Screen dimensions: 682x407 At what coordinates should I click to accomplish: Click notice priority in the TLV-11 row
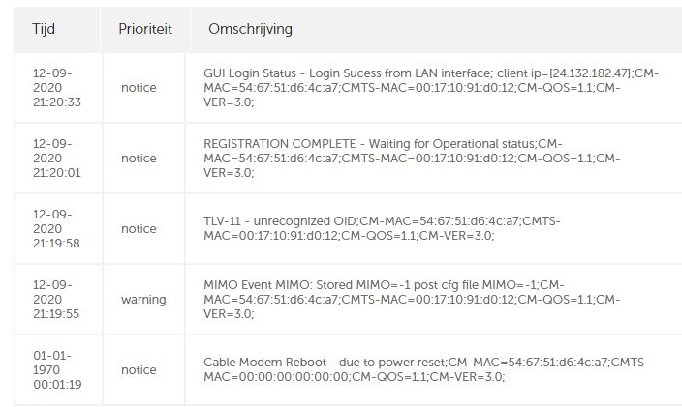coord(139,229)
